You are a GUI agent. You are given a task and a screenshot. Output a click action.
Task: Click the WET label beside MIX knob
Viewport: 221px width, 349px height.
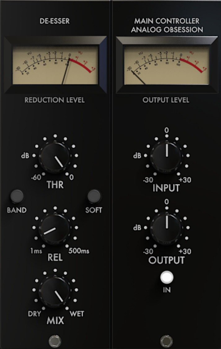click(77, 314)
